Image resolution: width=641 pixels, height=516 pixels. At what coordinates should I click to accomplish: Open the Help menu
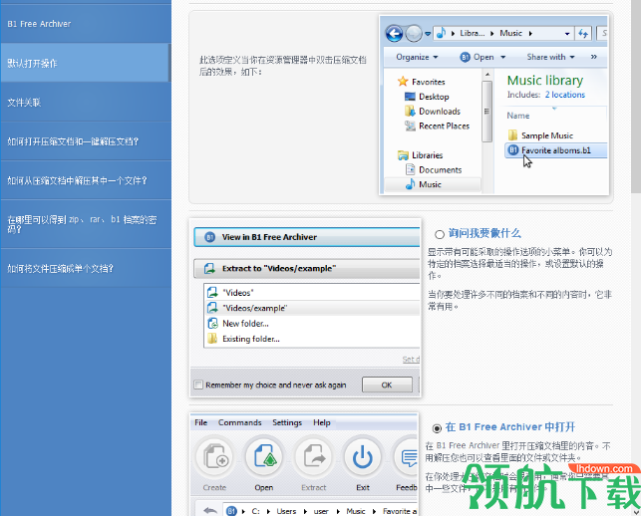click(x=322, y=422)
